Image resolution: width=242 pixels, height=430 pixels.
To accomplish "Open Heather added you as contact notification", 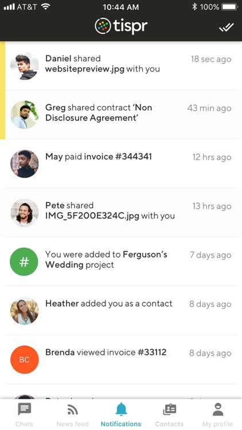I will (x=123, y=310).
